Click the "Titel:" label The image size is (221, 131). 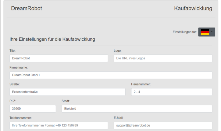(13, 51)
